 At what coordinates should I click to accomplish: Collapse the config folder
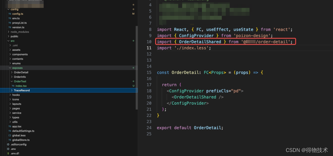click(x=9, y=9)
